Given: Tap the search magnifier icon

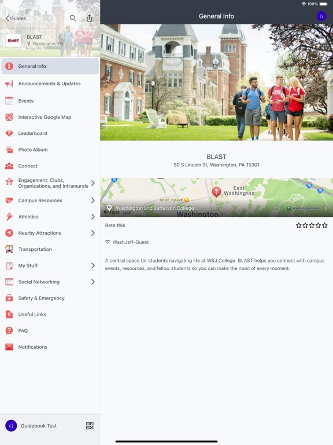Looking at the screenshot, I should 73,19.
